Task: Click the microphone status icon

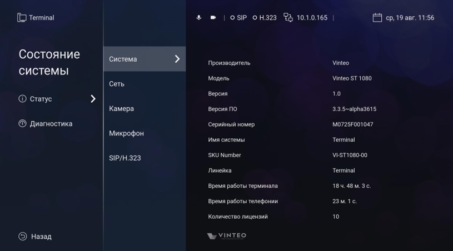Action: coord(199,18)
